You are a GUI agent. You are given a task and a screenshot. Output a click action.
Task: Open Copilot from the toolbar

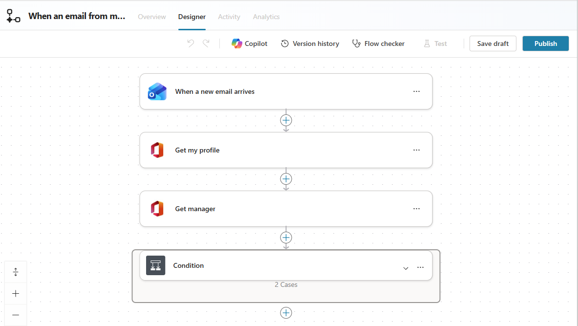coord(249,43)
